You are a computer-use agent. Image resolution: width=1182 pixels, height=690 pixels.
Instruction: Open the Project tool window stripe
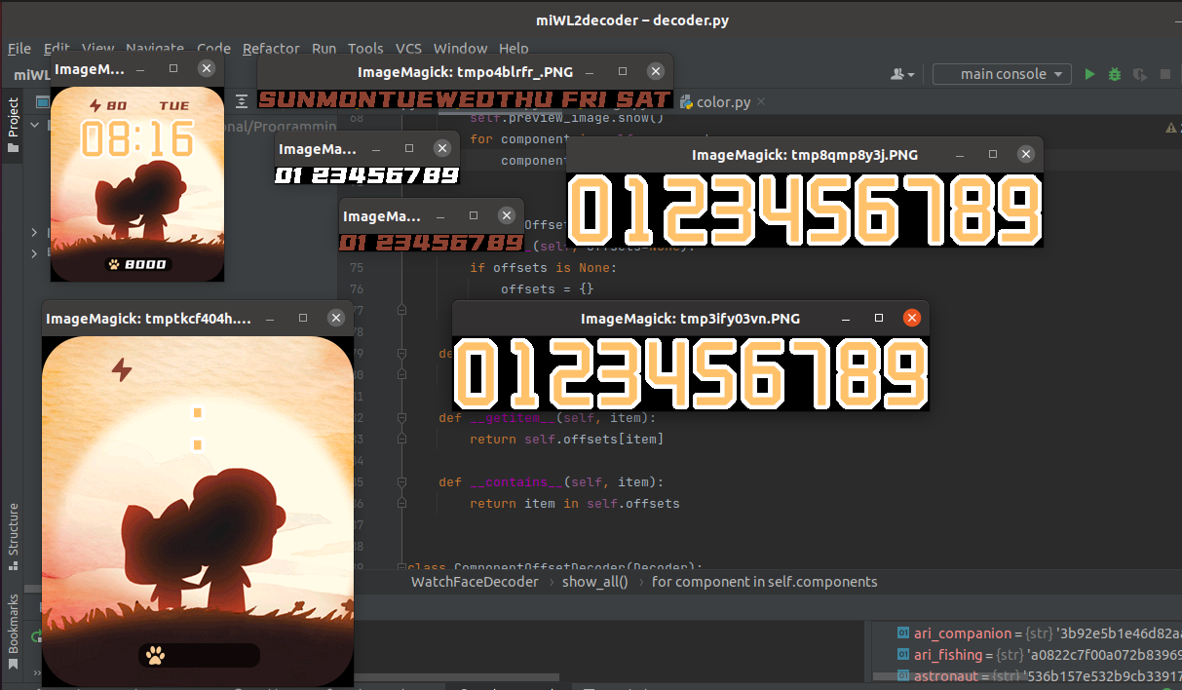point(13,125)
